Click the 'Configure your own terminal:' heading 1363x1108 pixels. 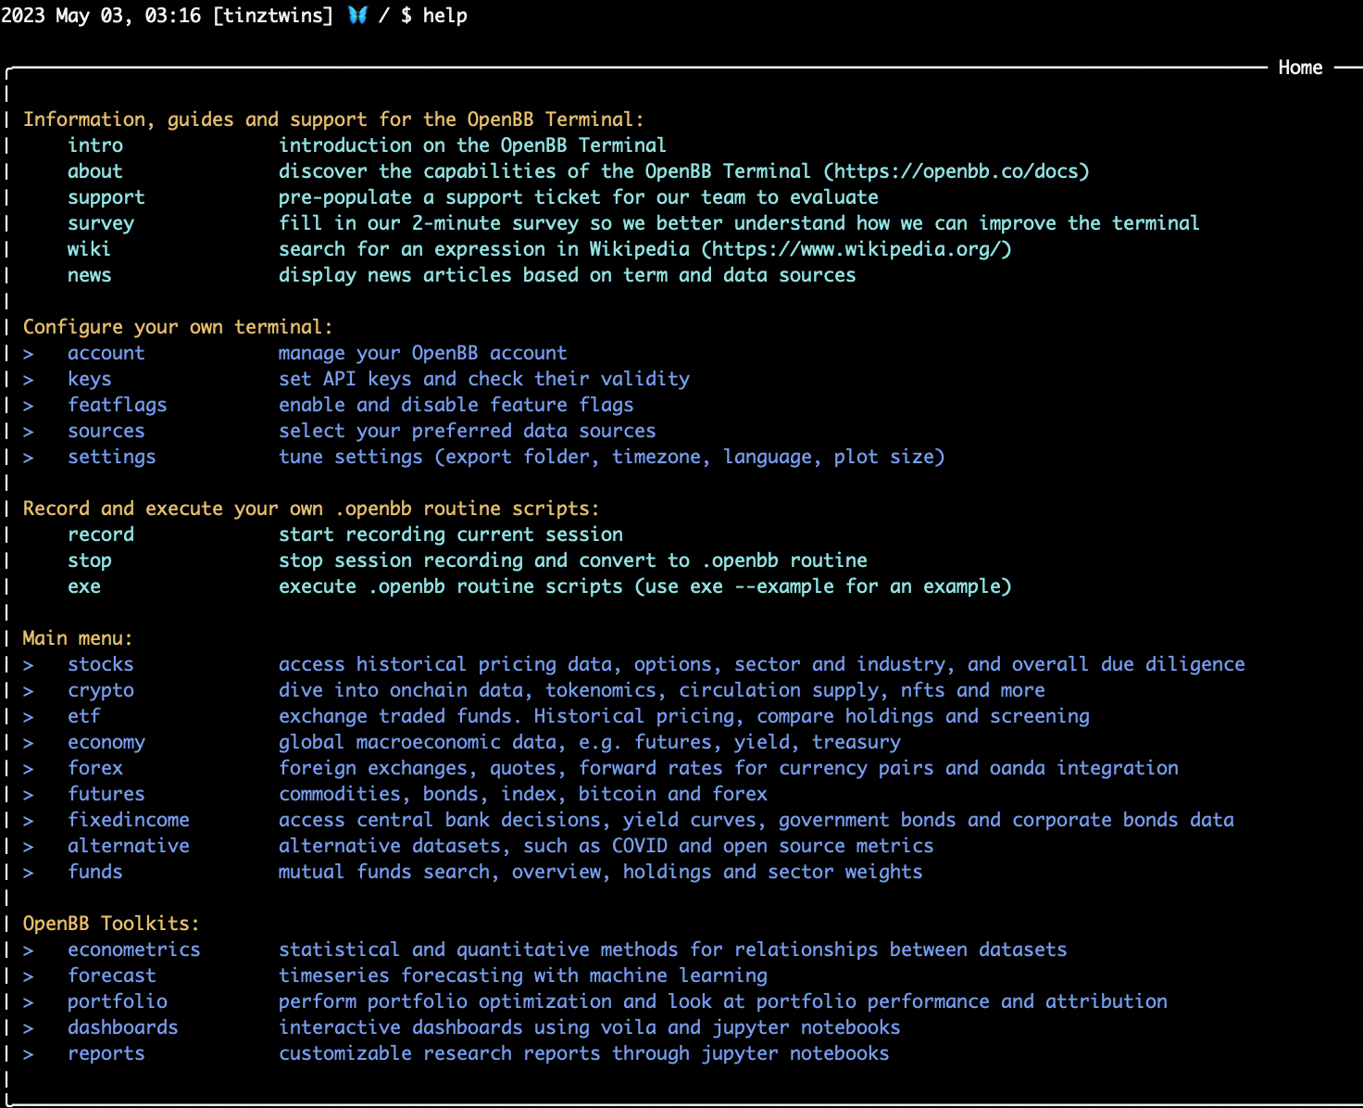[178, 327]
